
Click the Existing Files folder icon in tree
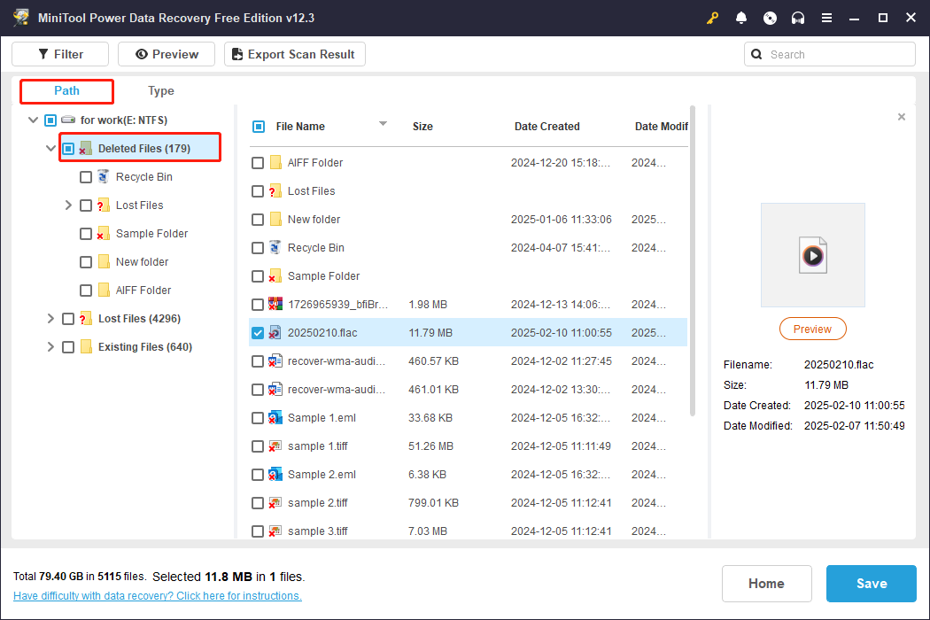click(x=86, y=346)
